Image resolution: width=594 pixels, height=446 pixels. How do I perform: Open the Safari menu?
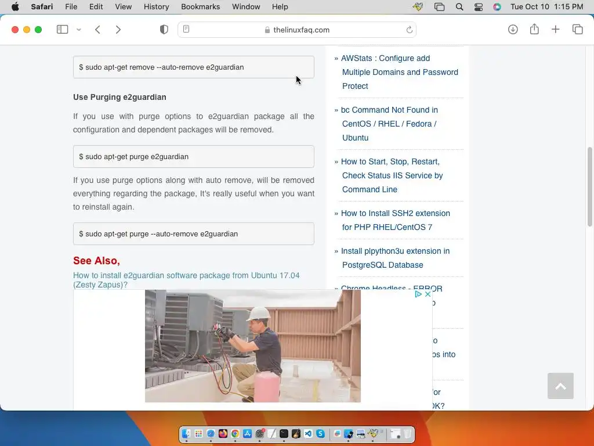point(42,7)
